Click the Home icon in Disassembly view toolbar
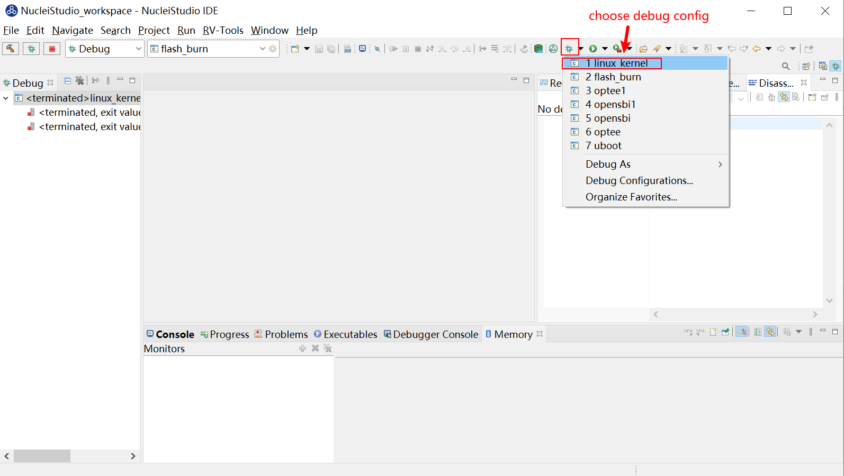844x476 pixels. click(771, 97)
